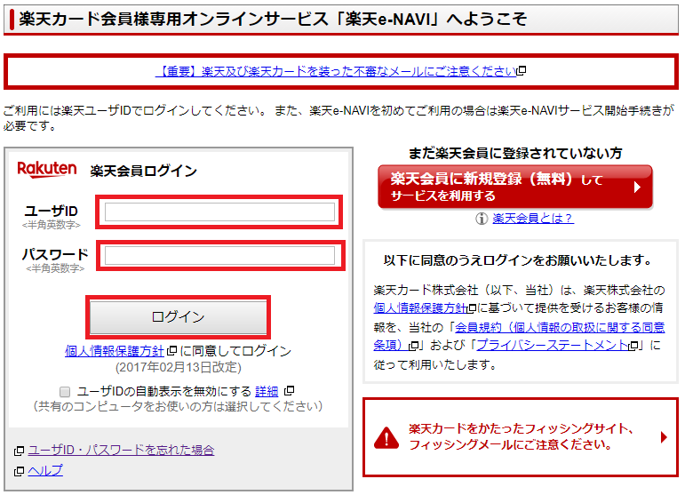Click the ユーザID field label
This screenshot has width=685, height=495.
click(52, 211)
